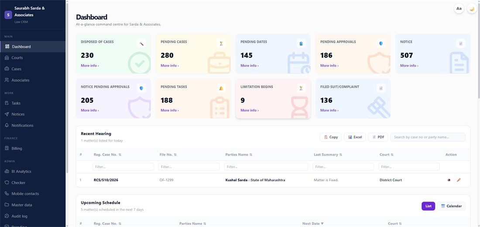The height and width of the screenshot is (227, 480).
Task: Open Courts in the sidebar
Action: coord(32,58)
